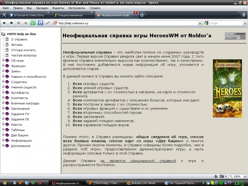Click the mail.ru rating counter badge

235,36
